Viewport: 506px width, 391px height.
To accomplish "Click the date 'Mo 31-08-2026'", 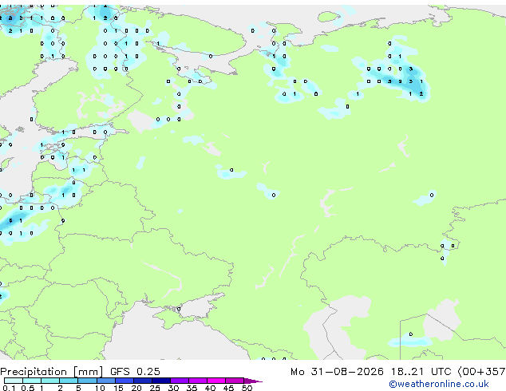I will (337, 372).
